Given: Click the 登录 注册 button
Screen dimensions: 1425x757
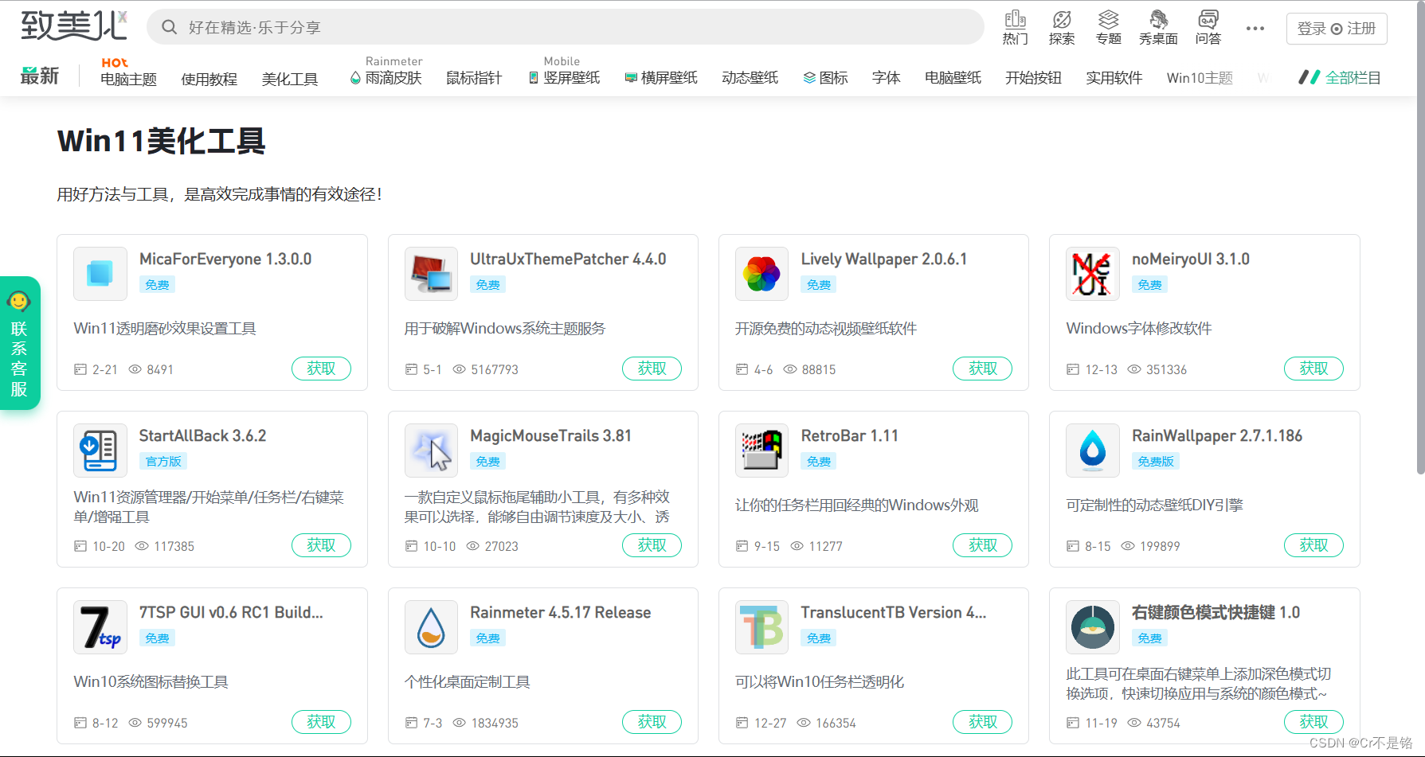Looking at the screenshot, I should pyautogui.click(x=1337, y=29).
